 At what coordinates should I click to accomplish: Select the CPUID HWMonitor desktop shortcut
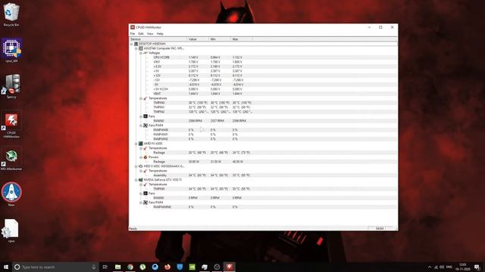[11, 125]
